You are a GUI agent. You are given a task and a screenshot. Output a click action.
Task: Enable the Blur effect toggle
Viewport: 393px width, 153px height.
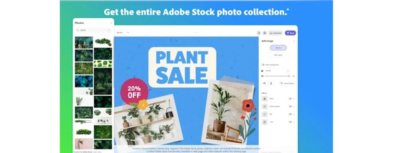pyautogui.click(x=290, y=114)
